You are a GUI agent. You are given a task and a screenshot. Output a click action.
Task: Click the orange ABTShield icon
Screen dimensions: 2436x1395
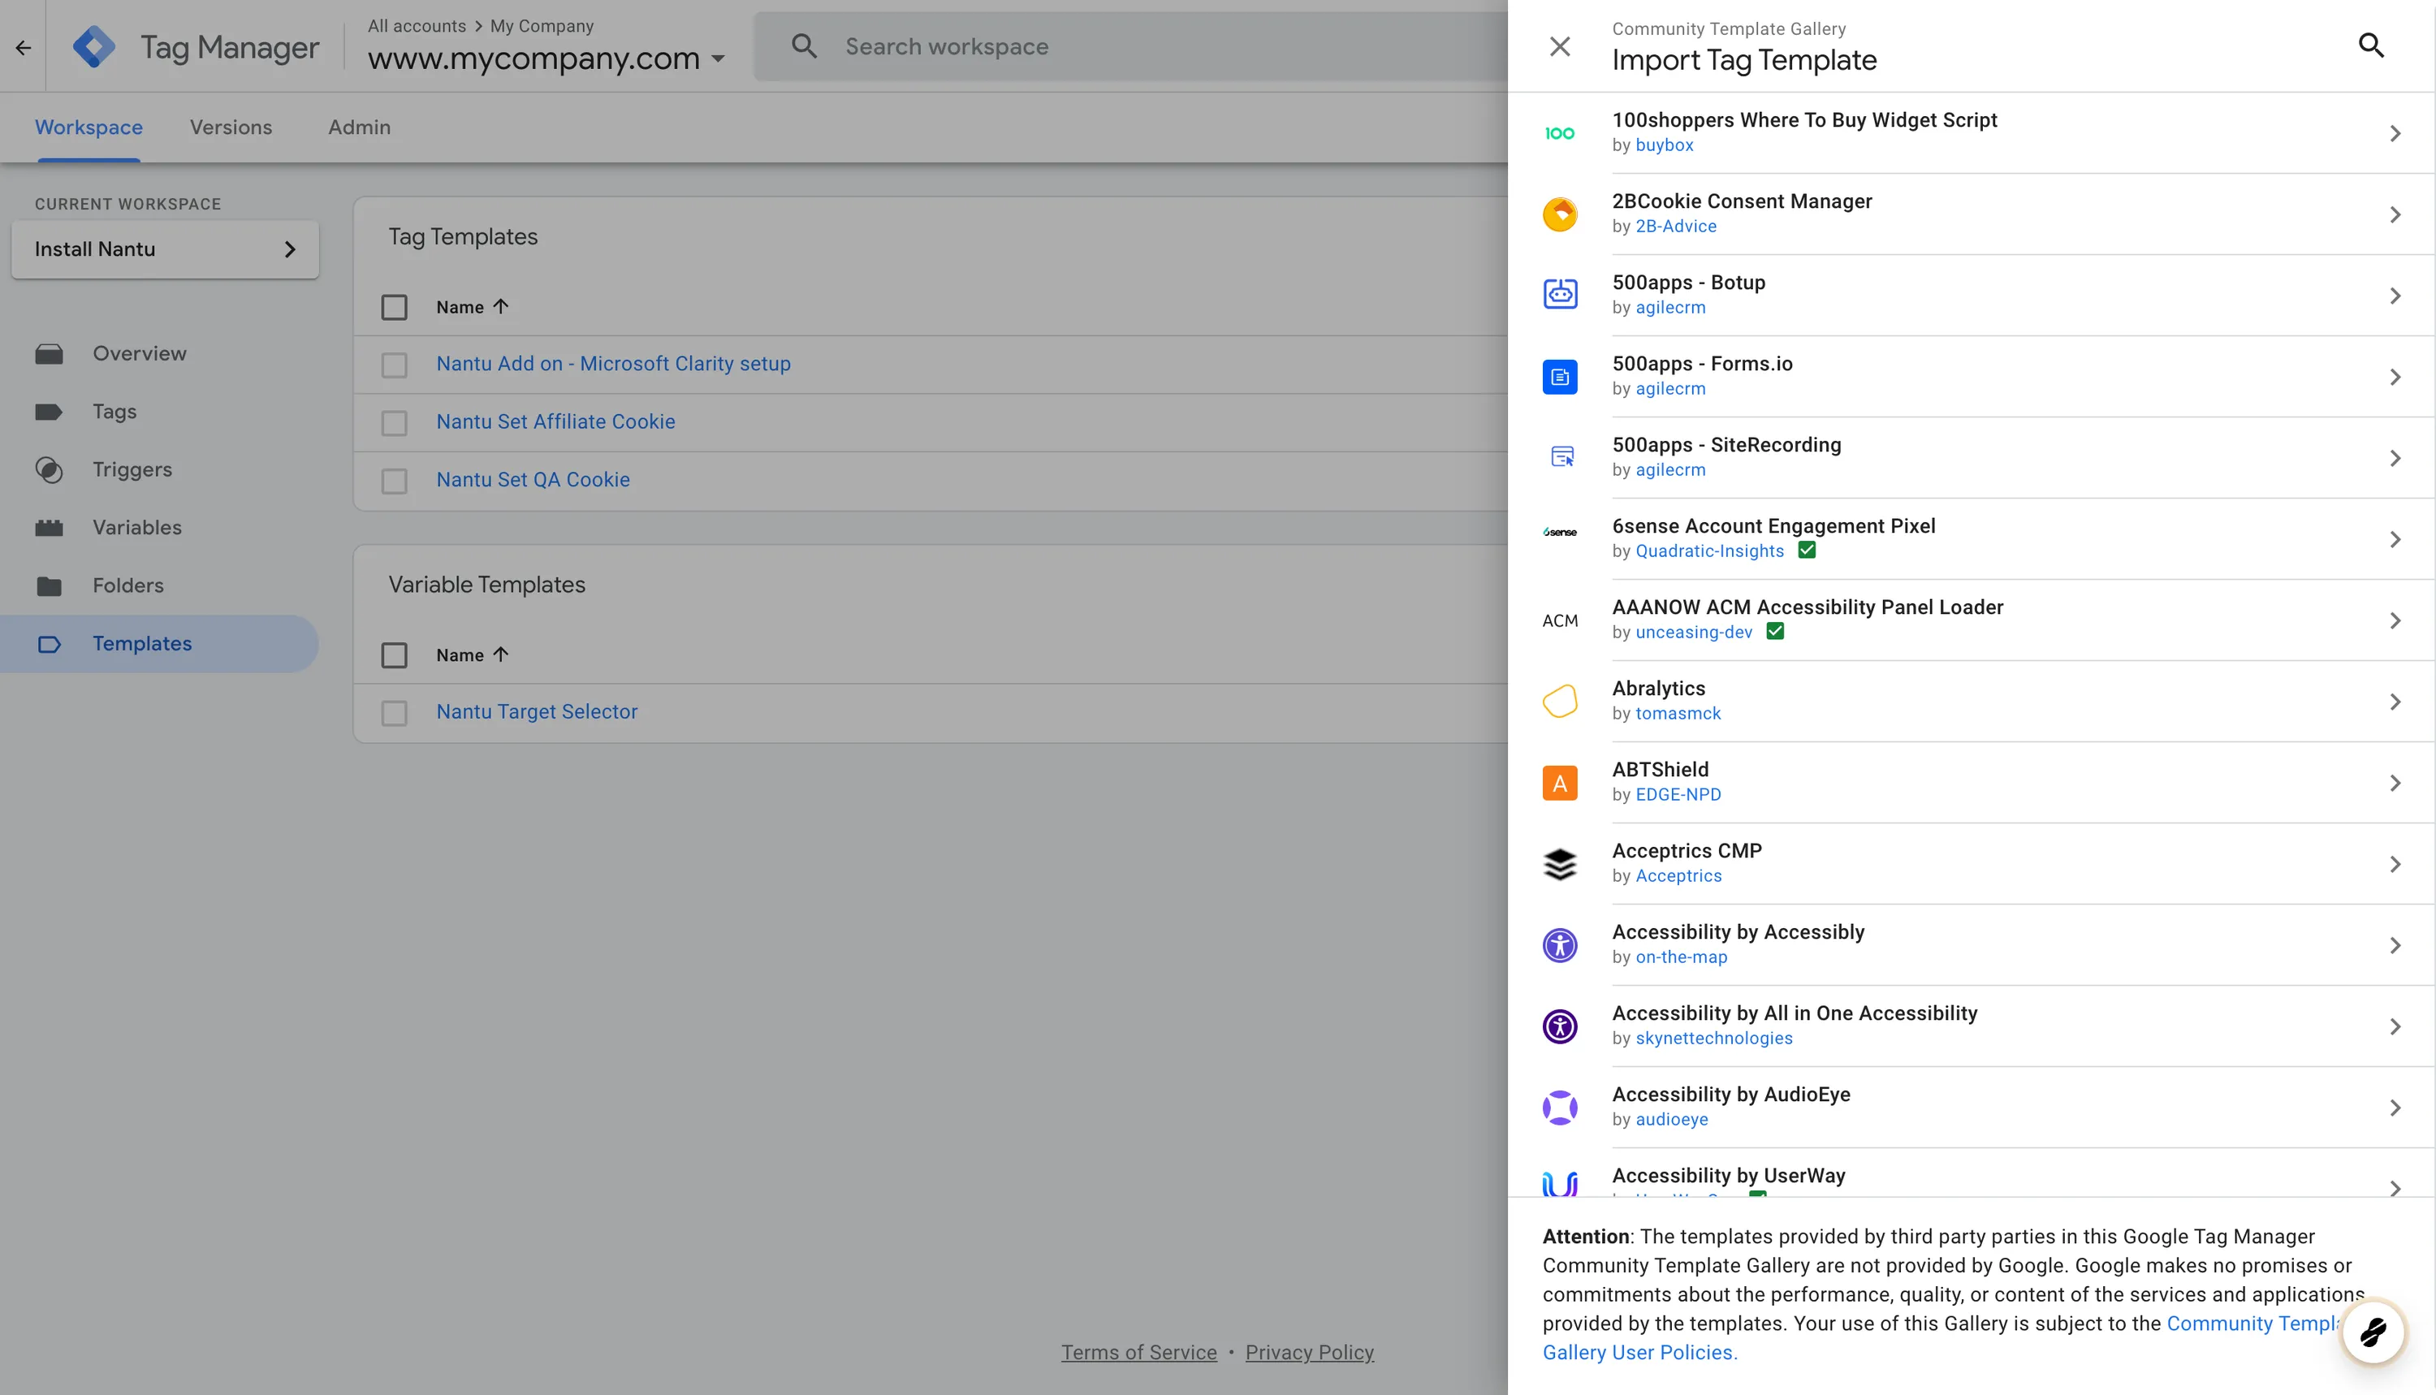1560,783
